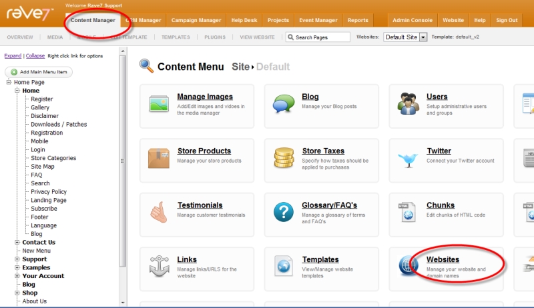Viewport: 534px width, 308px height.
Task: Click the Collapse link in sidebar
Action: (35, 56)
